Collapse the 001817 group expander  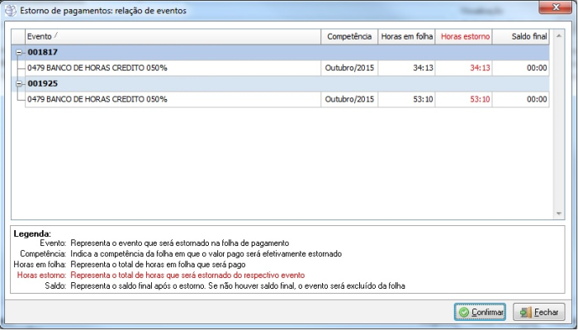click(x=19, y=52)
